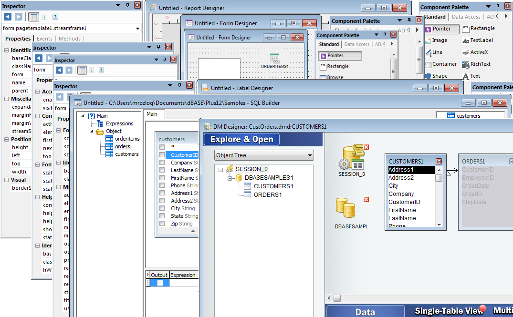Viewport: 513px width, 317px height.
Task: Open Data Access tab in front Component Palette
Action: pos(357,44)
